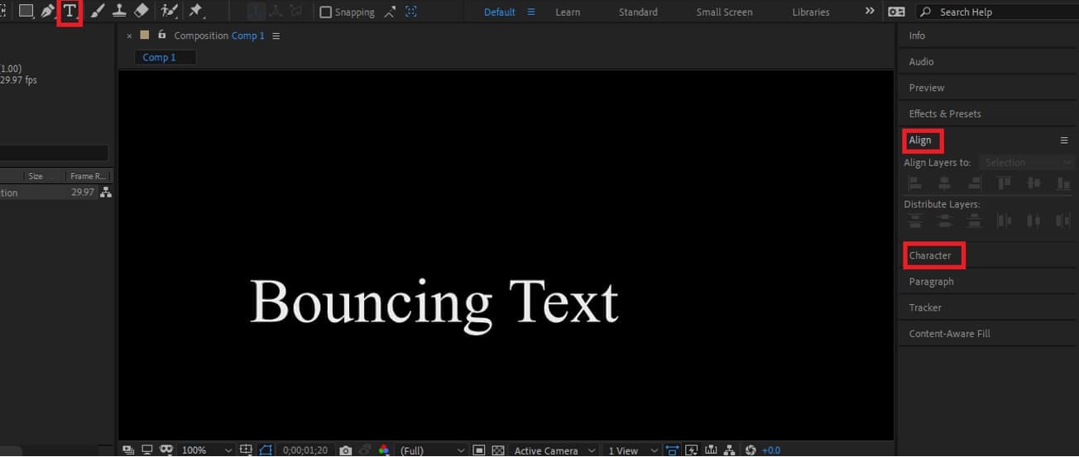Screen dimensions: 1079x457
Task: Open the (Full) resolution dropdown
Action: (x=432, y=450)
